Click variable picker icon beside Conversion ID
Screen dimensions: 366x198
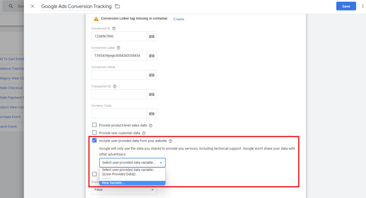coord(152,36)
